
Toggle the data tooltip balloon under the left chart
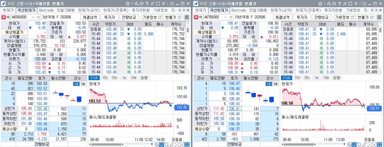pos(162,144)
